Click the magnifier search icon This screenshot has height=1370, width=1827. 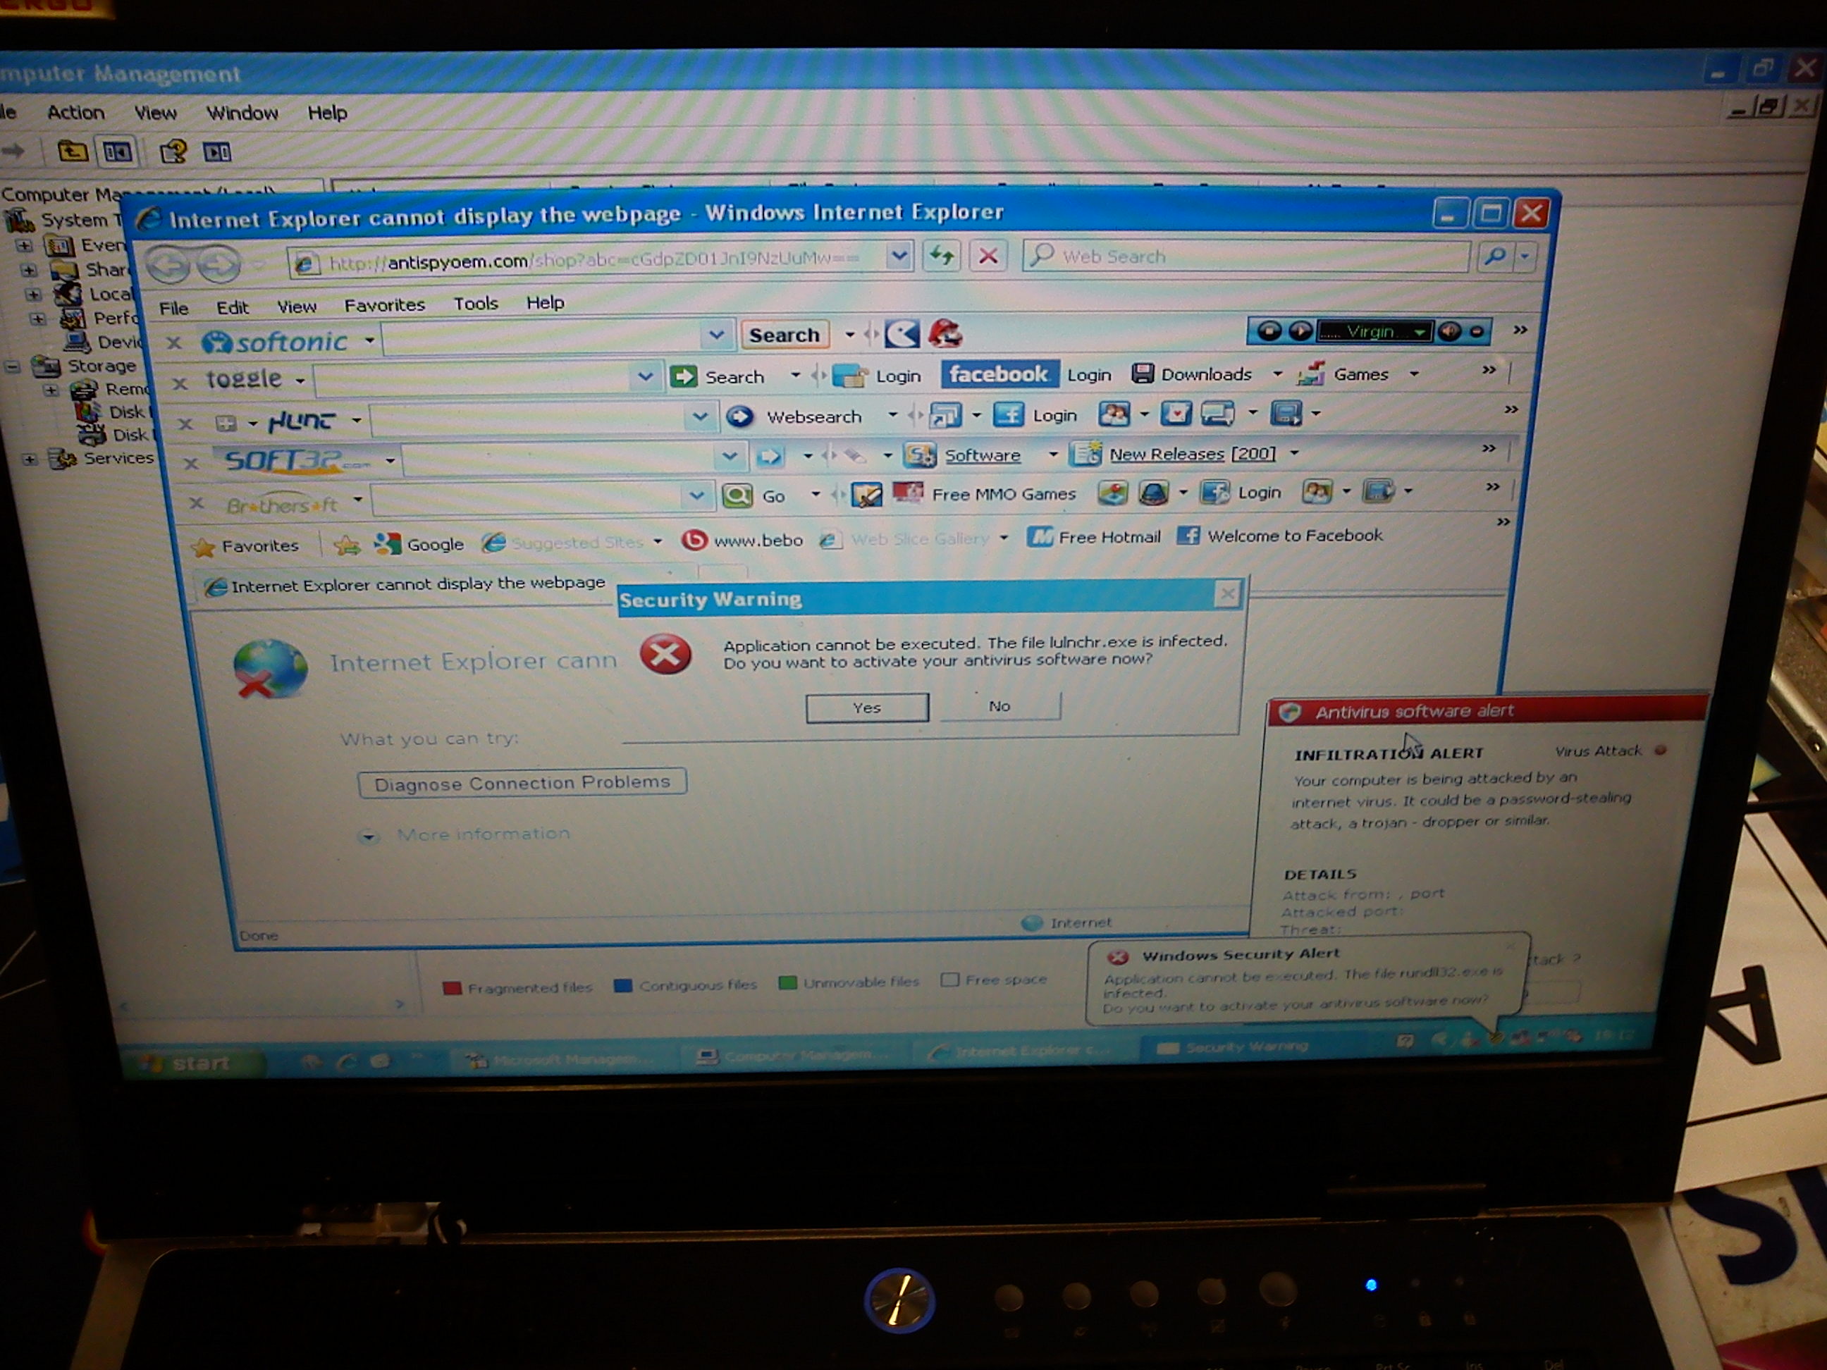[1494, 256]
